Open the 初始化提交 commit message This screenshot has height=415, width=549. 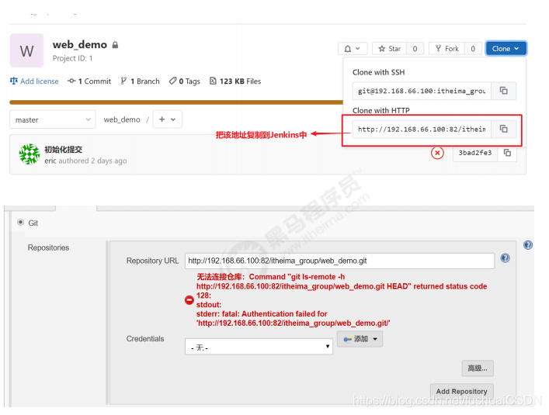click(x=64, y=150)
